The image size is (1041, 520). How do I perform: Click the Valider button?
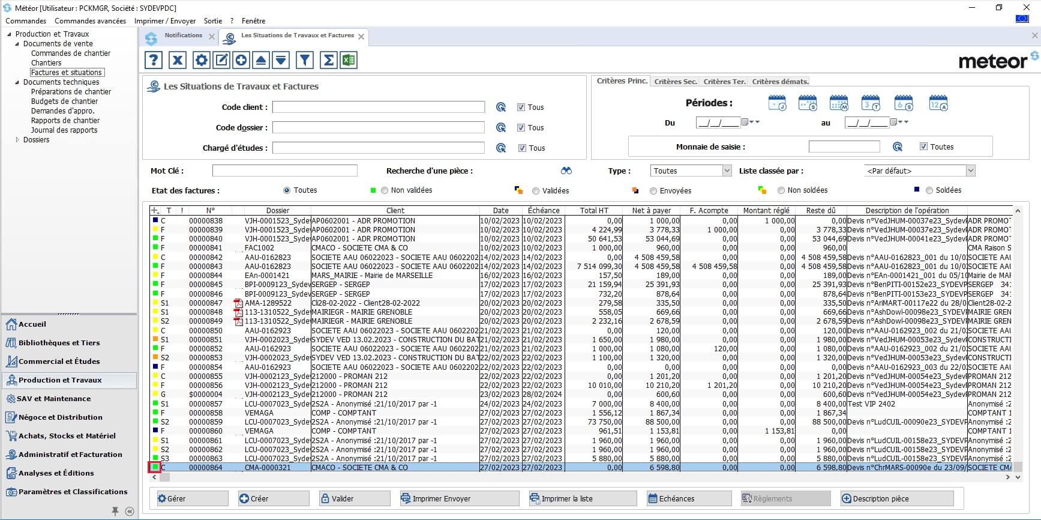pos(354,498)
